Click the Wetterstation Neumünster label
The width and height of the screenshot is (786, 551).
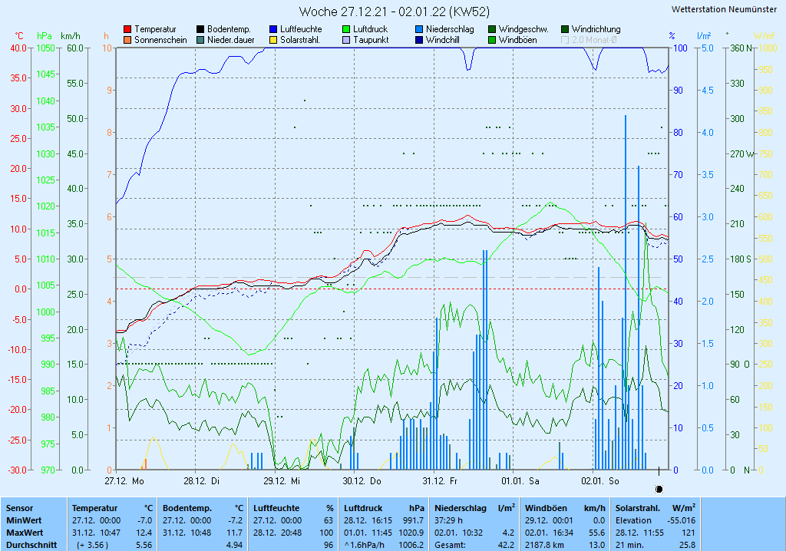(724, 9)
